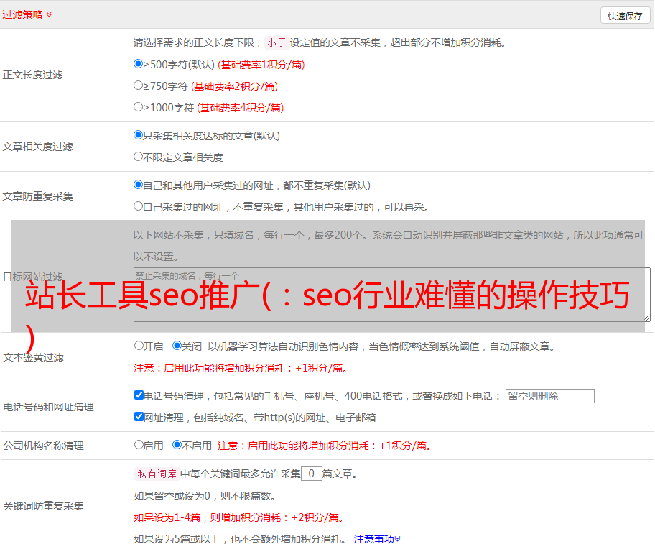
Task: Select 自己和其他用户采集过的网址 no-repeat option
Action: coord(139,185)
